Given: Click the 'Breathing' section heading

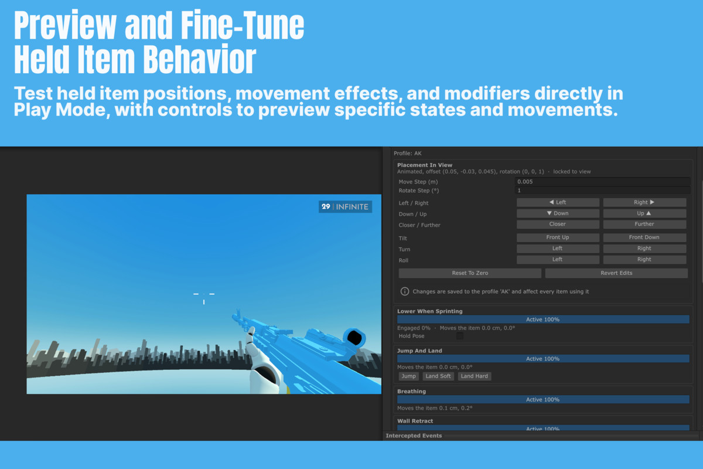Looking at the screenshot, I should [x=411, y=392].
